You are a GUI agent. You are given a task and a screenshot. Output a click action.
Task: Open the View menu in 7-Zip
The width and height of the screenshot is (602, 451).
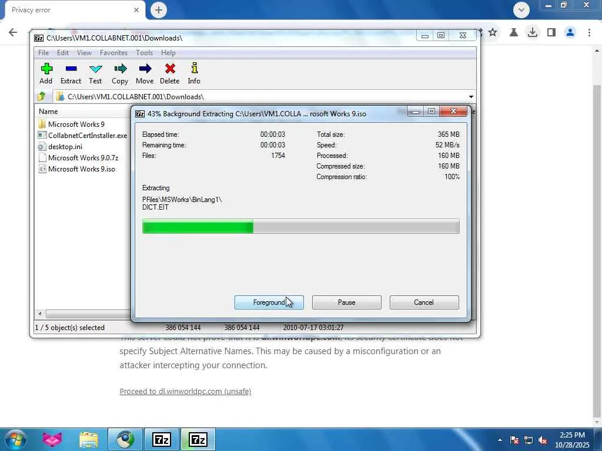click(x=84, y=52)
